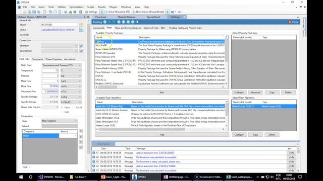Click the Object name field MSTR-000
Viewport: 323px width, 181px height.
click(x=60, y=25)
